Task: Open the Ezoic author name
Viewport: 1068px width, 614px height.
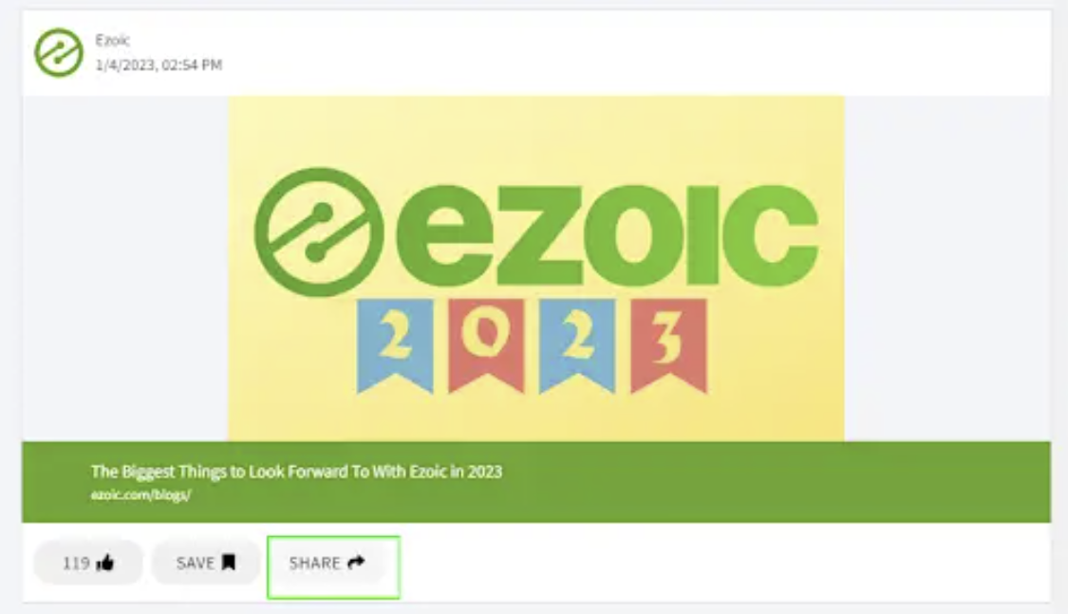Action: tap(112, 40)
